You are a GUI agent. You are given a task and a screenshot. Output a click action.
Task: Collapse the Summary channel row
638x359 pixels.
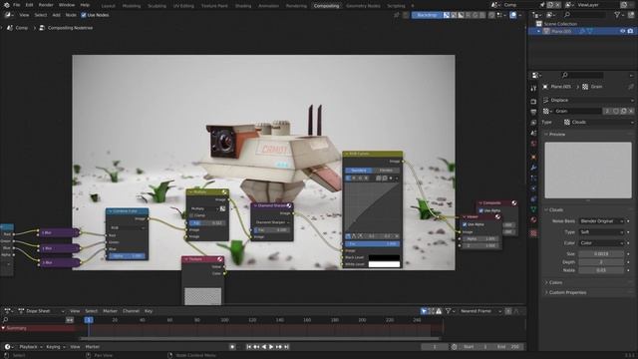pos(3,328)
